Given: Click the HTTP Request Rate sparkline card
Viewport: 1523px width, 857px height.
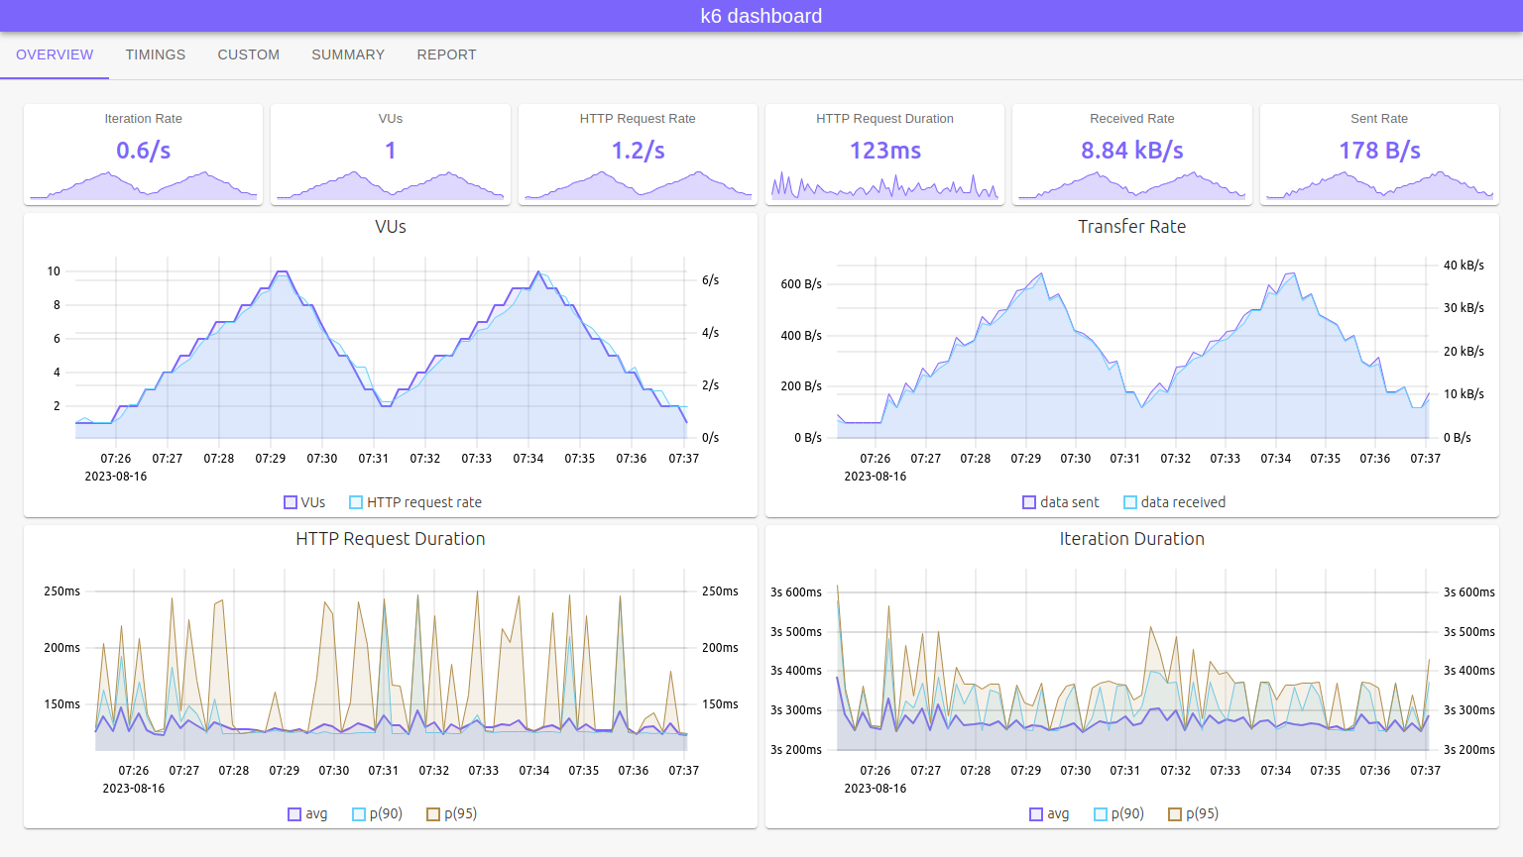Looking at the screenshot, I should pos(638,155).
